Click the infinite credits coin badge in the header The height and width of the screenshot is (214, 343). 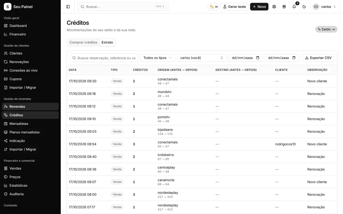[214, 7]
